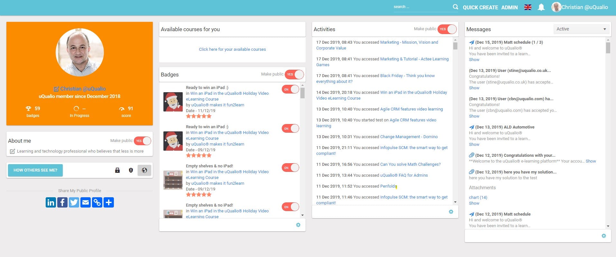Show the Dec 15 Matt schedule message
Screen dimensions: 616x257
click(x=474, y=60)
